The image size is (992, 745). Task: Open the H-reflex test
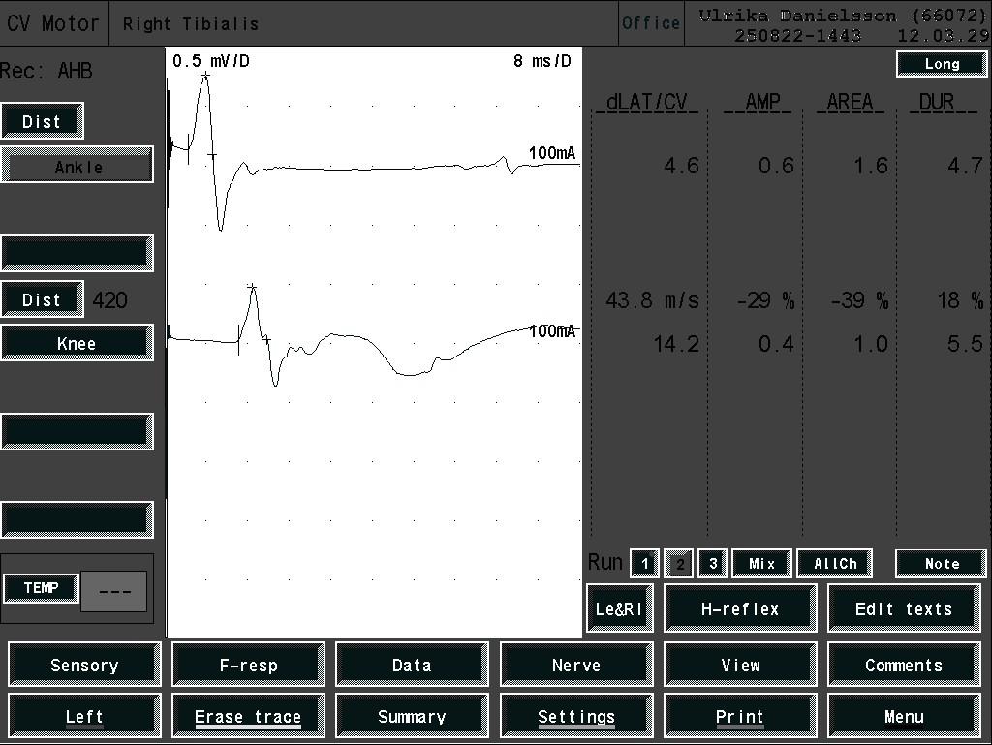pyautogui.click(x=740, y=608)
